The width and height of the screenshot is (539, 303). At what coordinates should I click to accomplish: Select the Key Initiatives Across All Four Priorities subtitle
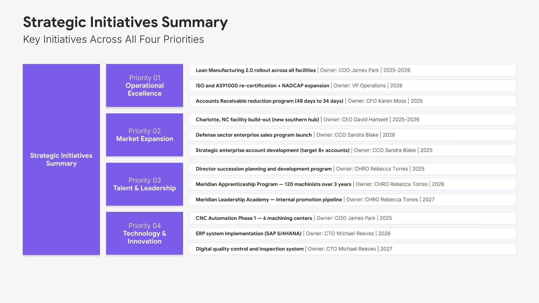pos(113,40)
